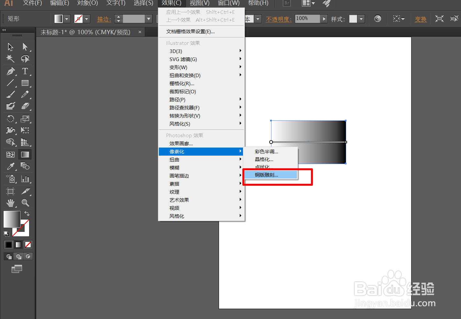
Task: Click the orange 变换 link
Action: tap(421, 19)
